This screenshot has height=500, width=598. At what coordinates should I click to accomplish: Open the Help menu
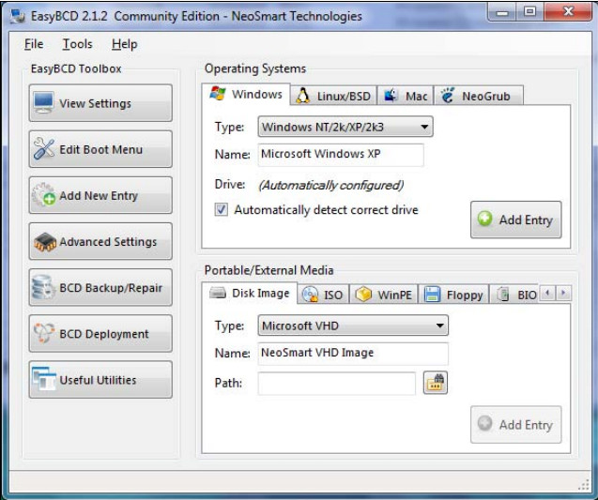(x=124, y=44)
